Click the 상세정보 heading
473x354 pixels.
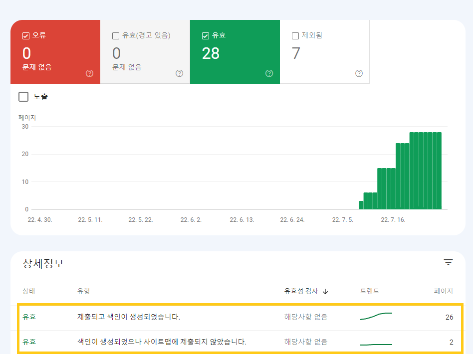[43, 264]
